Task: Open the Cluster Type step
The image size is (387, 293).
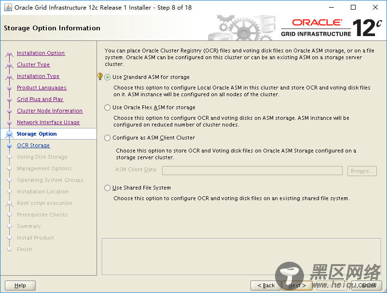Action: tap(33, 64)
